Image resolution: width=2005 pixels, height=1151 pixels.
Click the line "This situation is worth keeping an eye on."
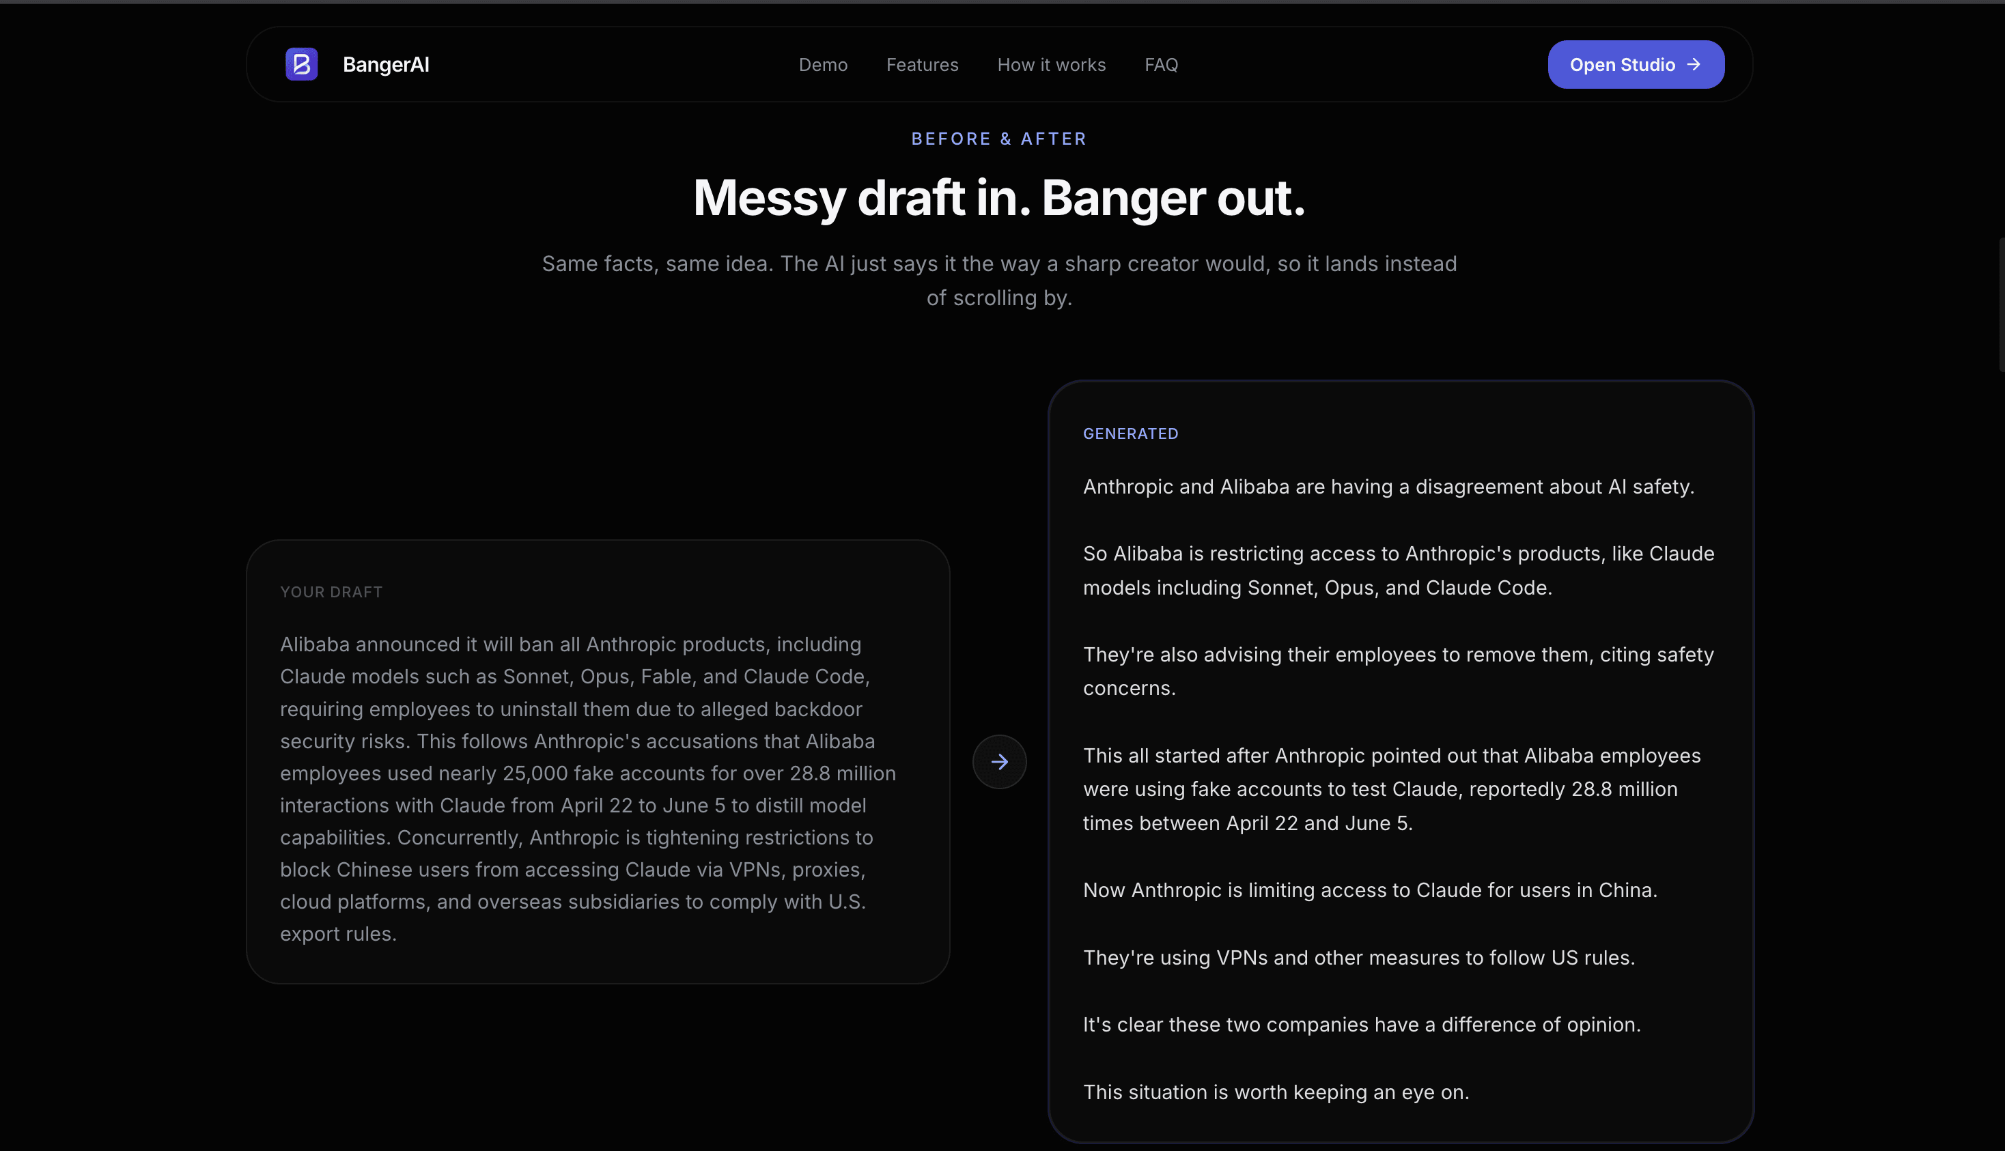click(1276, 1092)
